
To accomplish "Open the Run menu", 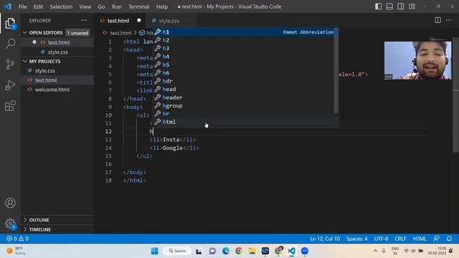I will coord(116,6).
